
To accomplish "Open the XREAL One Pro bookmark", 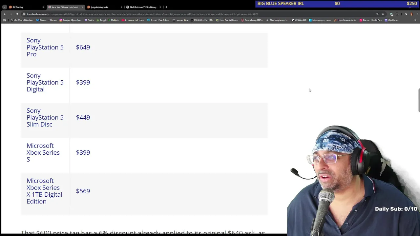I will 202,20.
